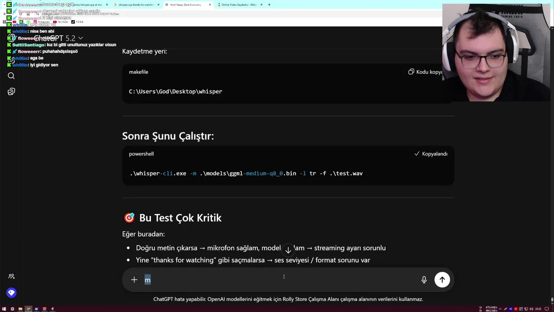
Task: Click the ChatGPT hata yapabilir disclaimer text
Action: click(x=288, y=299)
